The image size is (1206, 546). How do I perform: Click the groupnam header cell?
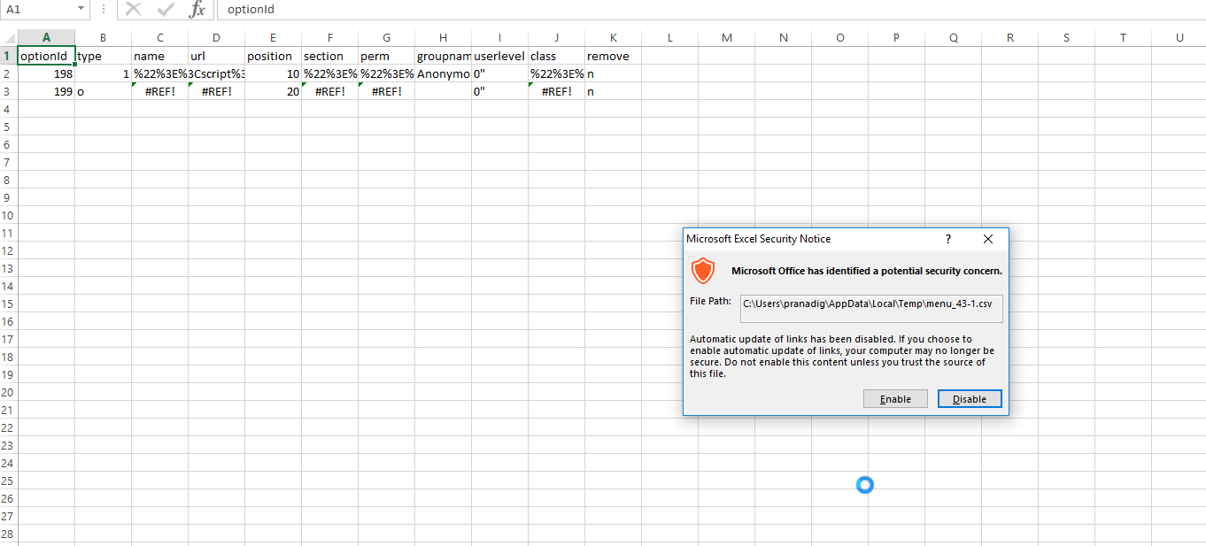pos(443,56)
